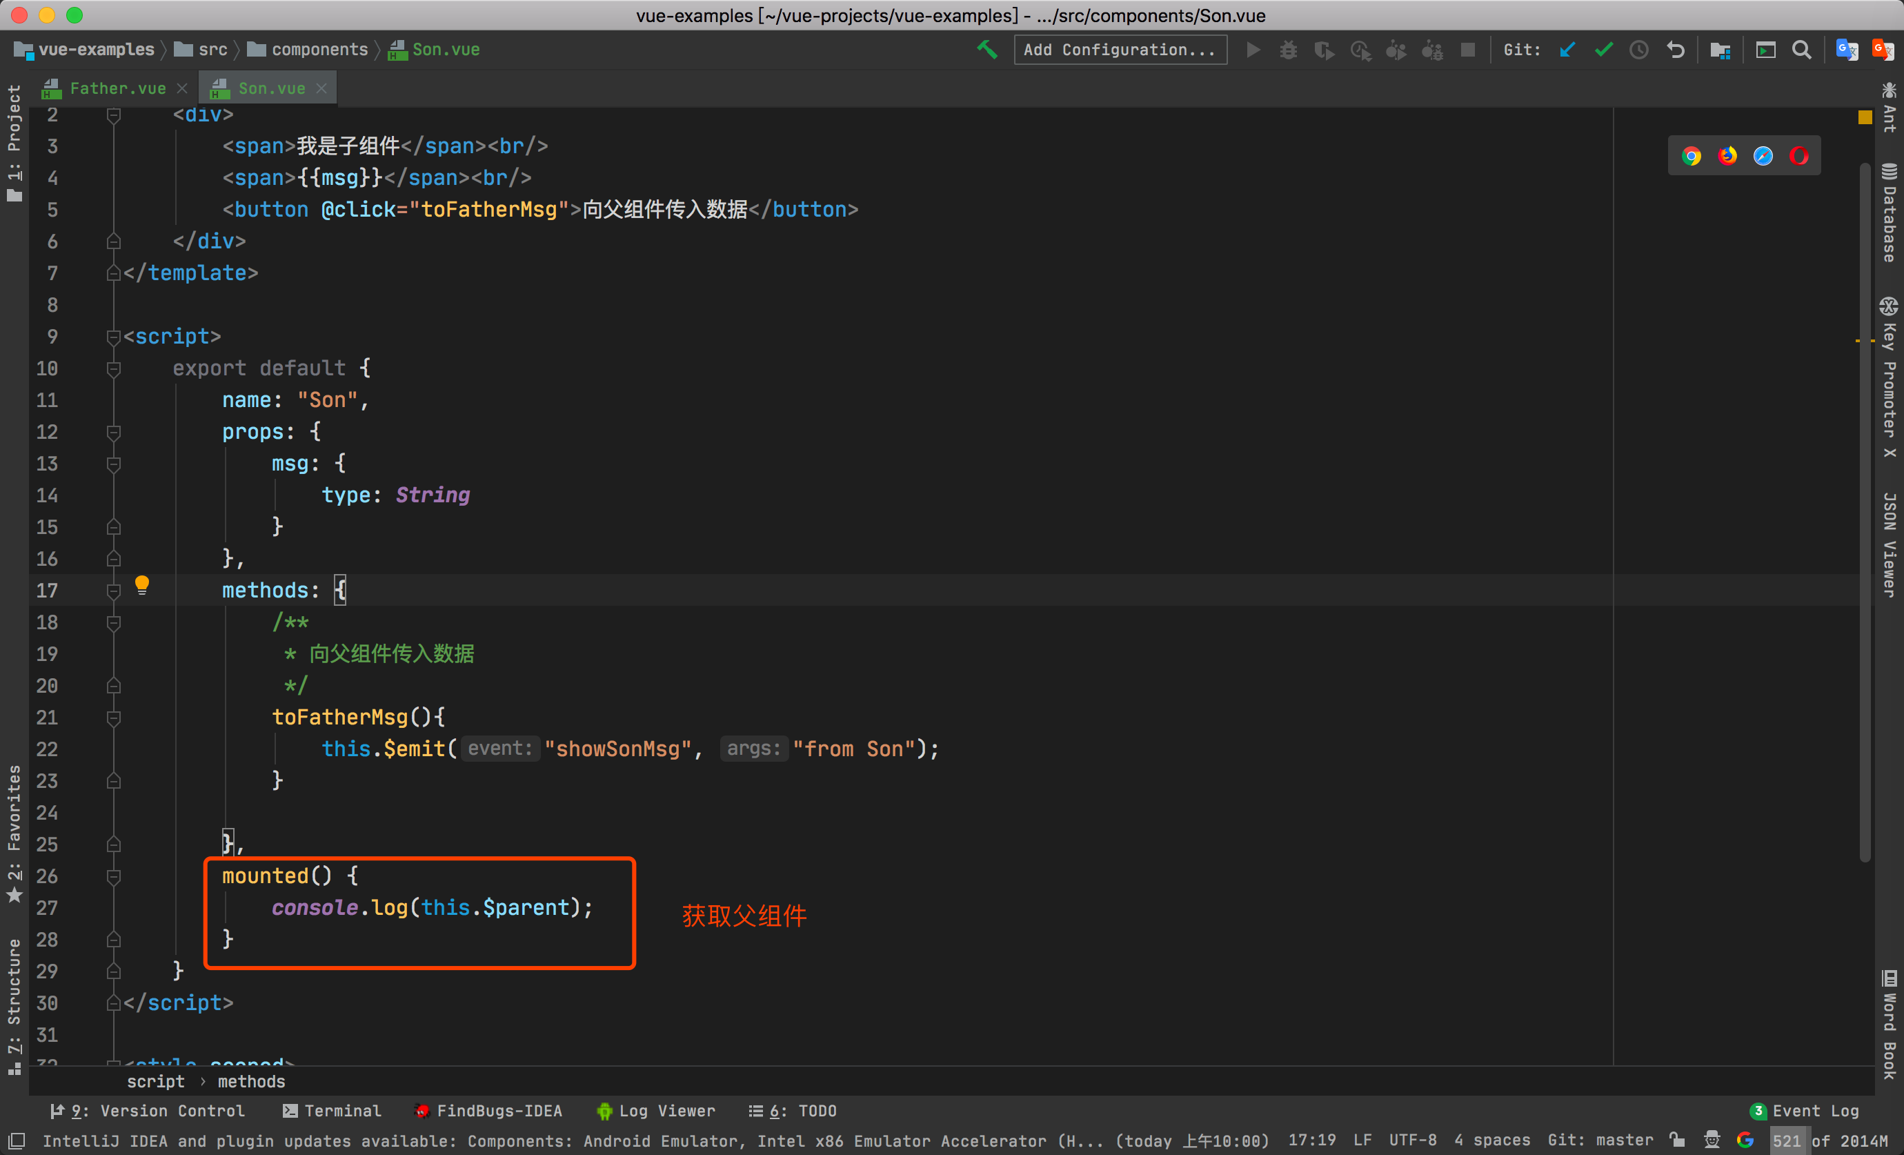Open the JSON Viewer panel
This screenshot has width=1904, height=1155.
click(1890, 544)
